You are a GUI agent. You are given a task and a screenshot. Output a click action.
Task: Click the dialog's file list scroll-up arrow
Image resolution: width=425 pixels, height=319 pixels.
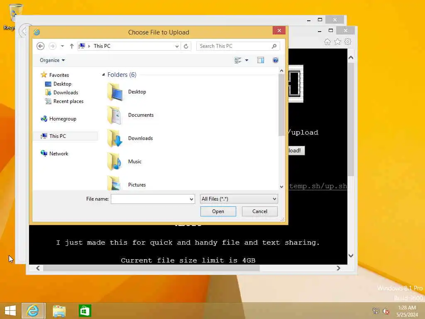281,71
